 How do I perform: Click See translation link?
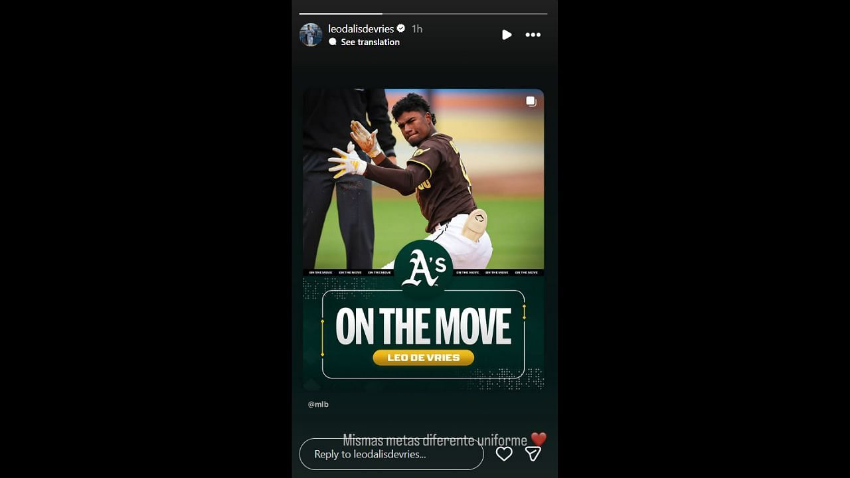[x=370, y=42]
